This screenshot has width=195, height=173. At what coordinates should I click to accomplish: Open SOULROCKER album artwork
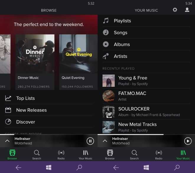[x=108, y=112]
